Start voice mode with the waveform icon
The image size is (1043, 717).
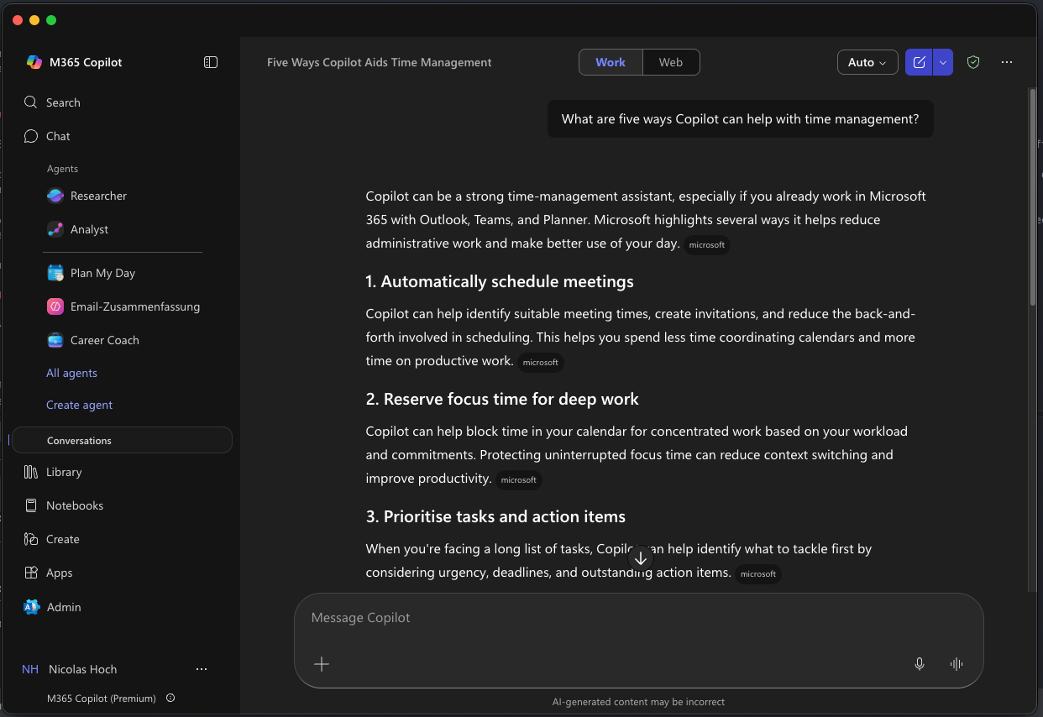[956, 664]
